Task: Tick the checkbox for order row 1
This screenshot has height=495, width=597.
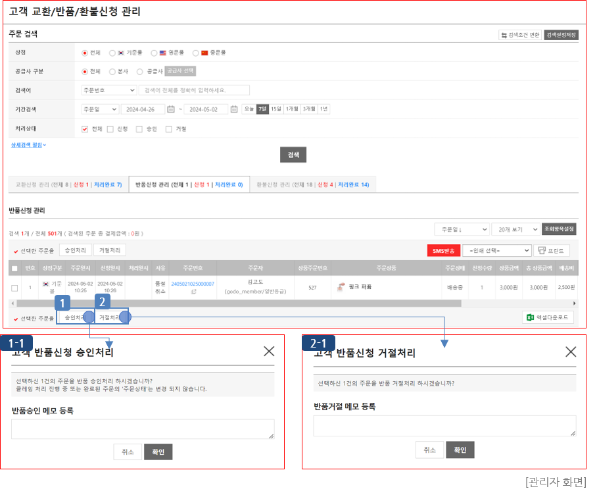Action: pos(14,287)
